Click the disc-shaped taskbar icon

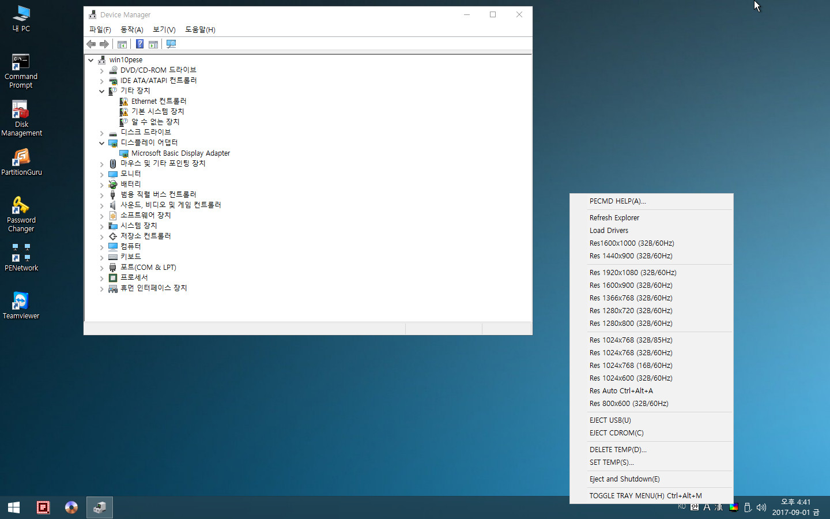coord(71,507)
